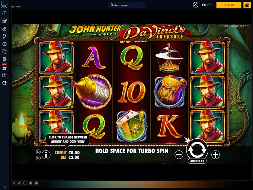Open the slot game settings gear
Viewport: 253px width, 190px height.
pyautogui.click(x=38, y=152)
